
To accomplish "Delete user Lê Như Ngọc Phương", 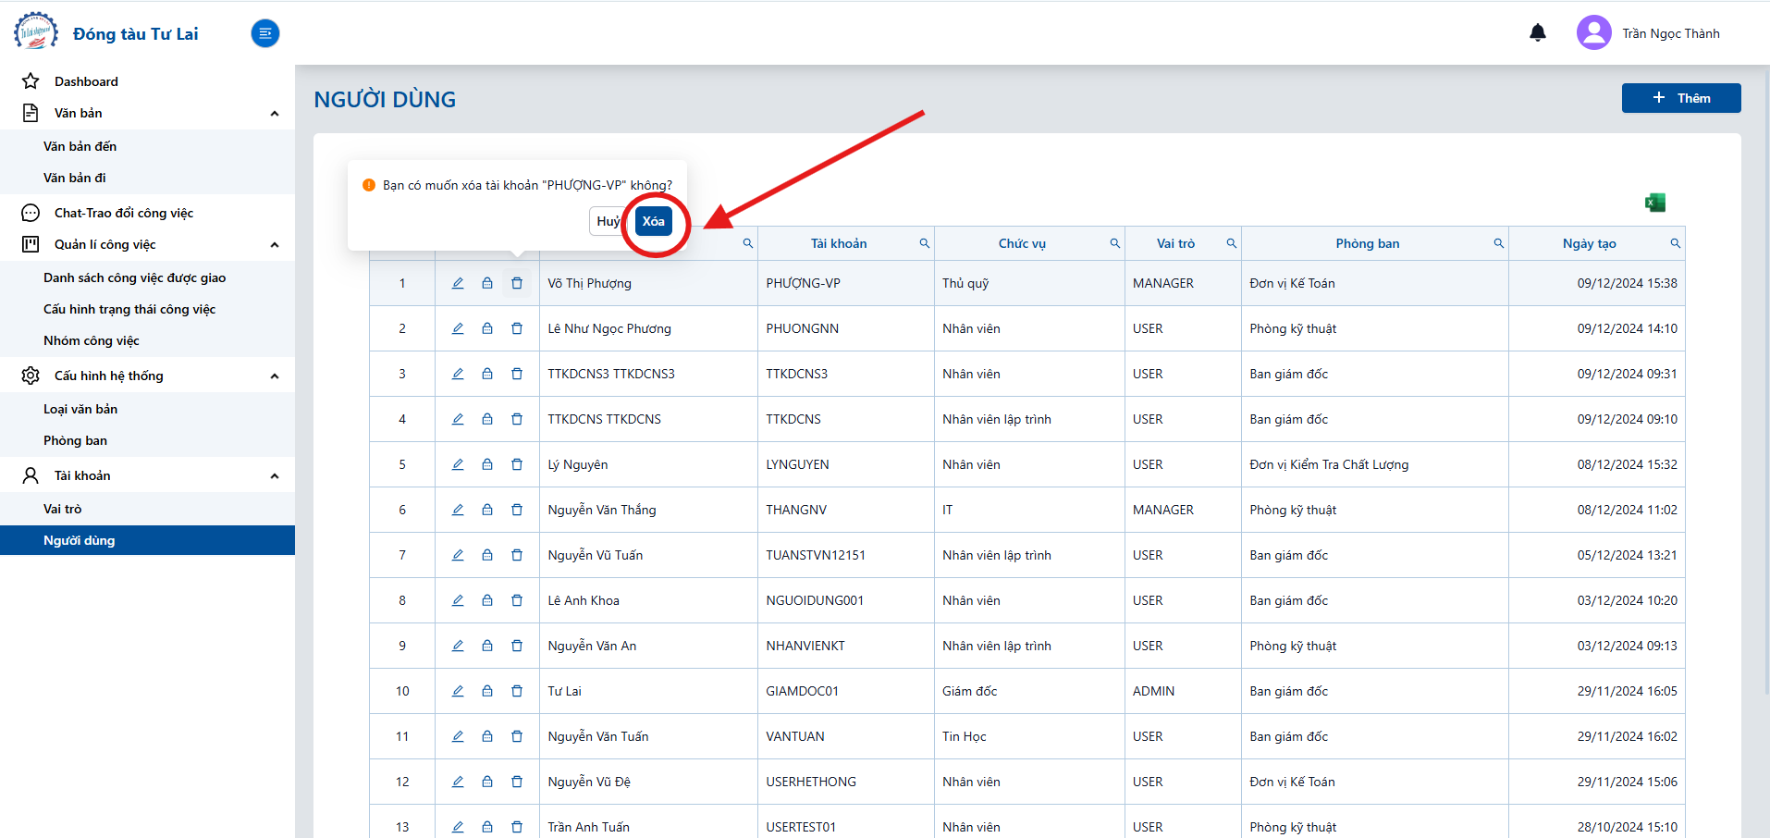I will pyautogui.click(x=517, y=328).
